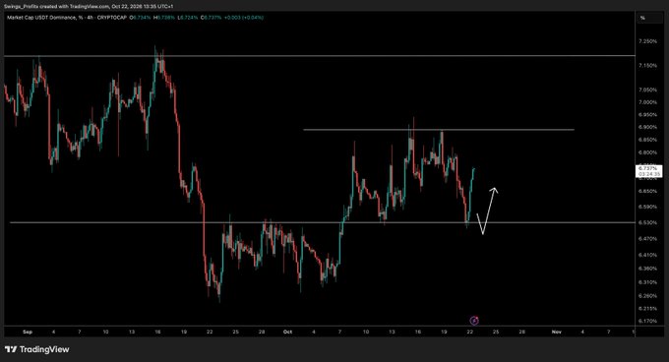Click the 6.170% price axis label
This screenshot has height=362, width=669.
pos(647,321)
